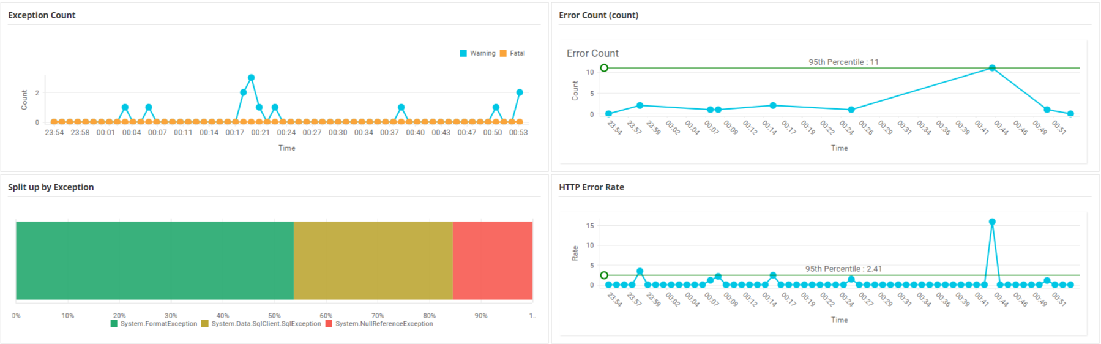Select the red NullReferenceException bar segment
The width and height of the screenshot is (1101, 344).
tap(493, 261)
